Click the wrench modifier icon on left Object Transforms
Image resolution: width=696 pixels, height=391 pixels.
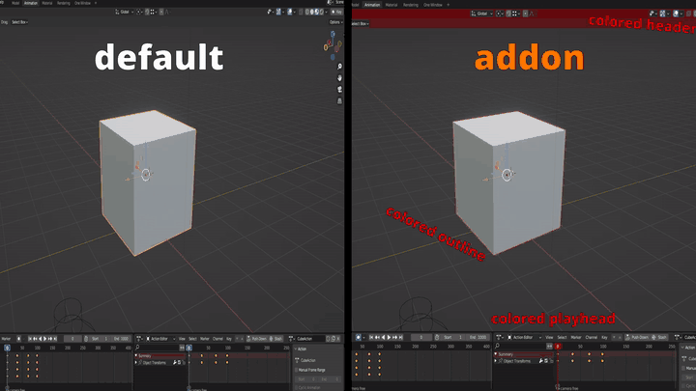pyautogui.click(x=175, y=362)
